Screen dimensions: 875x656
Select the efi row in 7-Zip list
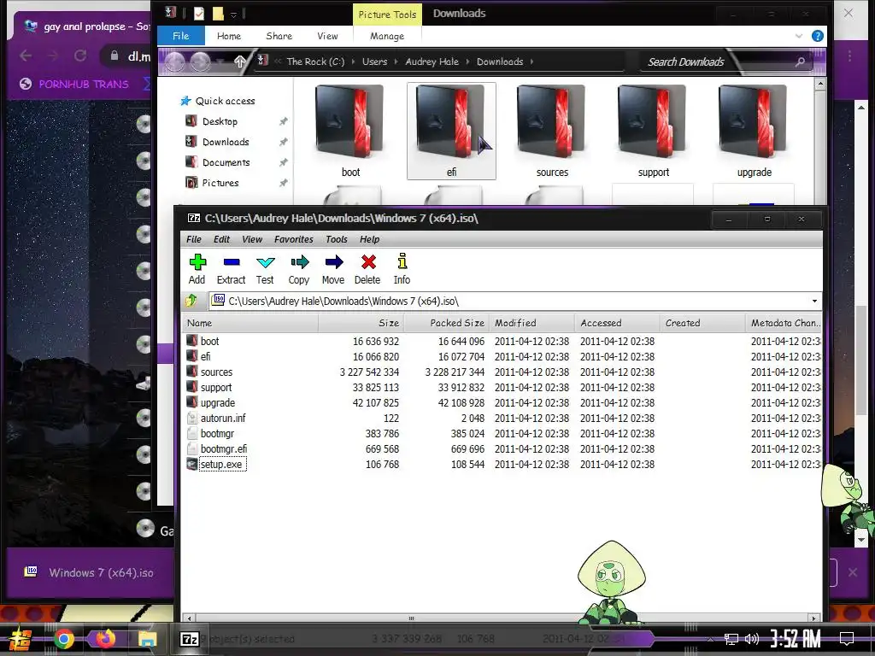point(502,356)
